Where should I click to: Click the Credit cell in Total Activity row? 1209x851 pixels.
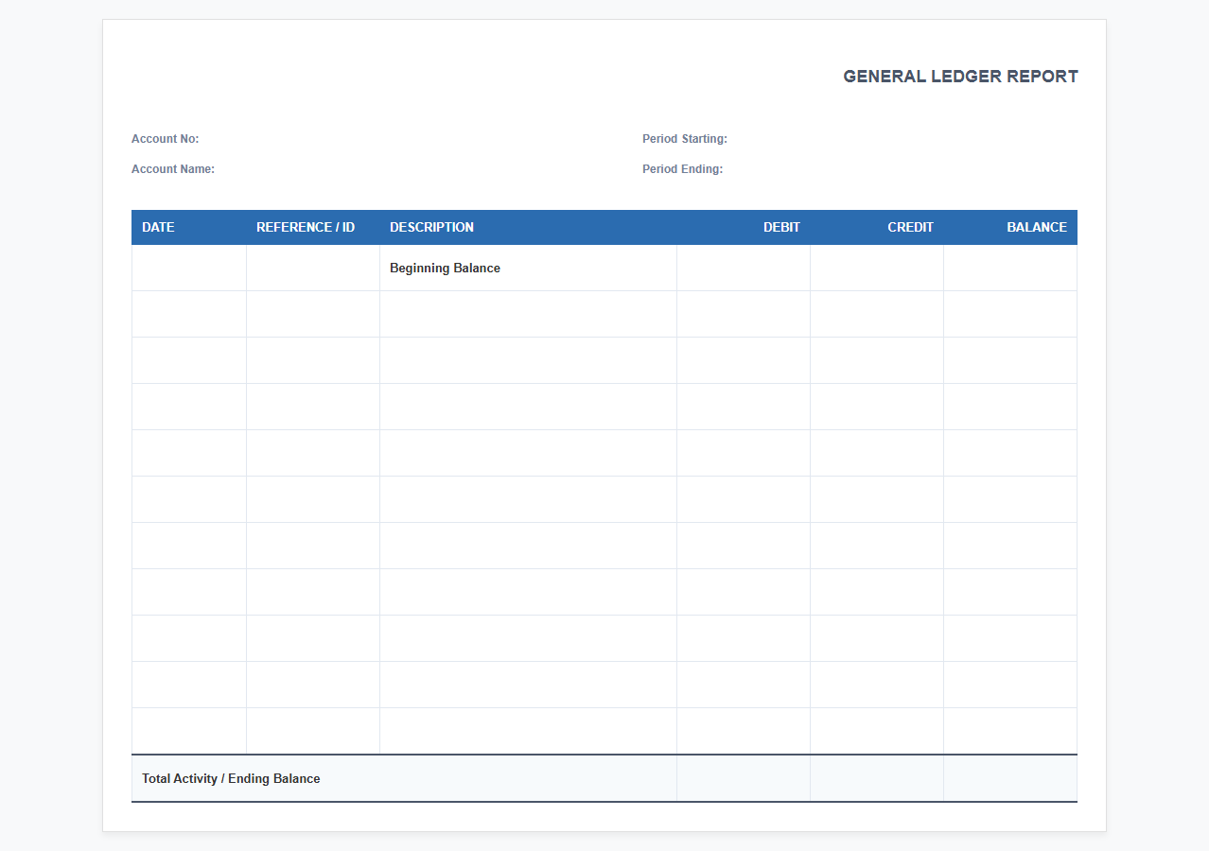point(877,778)
